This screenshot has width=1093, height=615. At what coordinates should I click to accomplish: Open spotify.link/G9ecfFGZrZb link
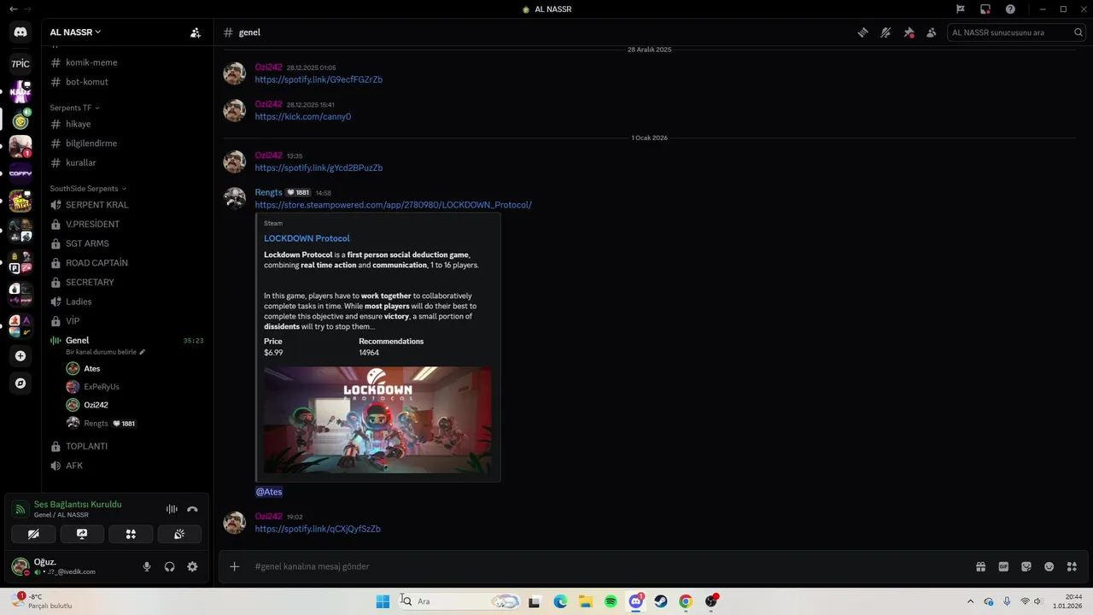click(319, 79)
